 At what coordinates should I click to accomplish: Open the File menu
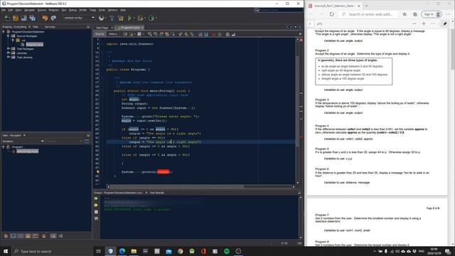[x=4, y=10]
